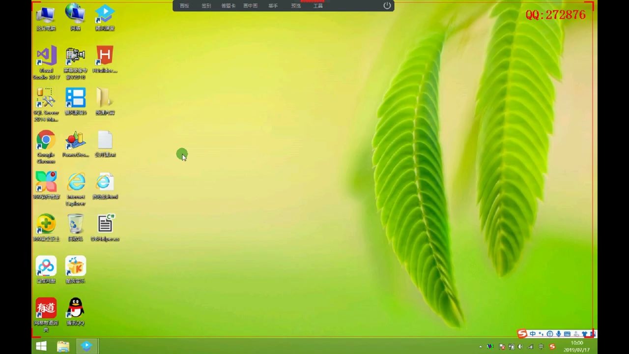Open the 工具 item in top toolbar
Screen dimensions: 629x354
click(318, 6)
